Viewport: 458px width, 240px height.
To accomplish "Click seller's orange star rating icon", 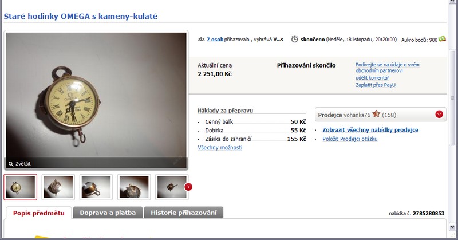I will (376, 114).
